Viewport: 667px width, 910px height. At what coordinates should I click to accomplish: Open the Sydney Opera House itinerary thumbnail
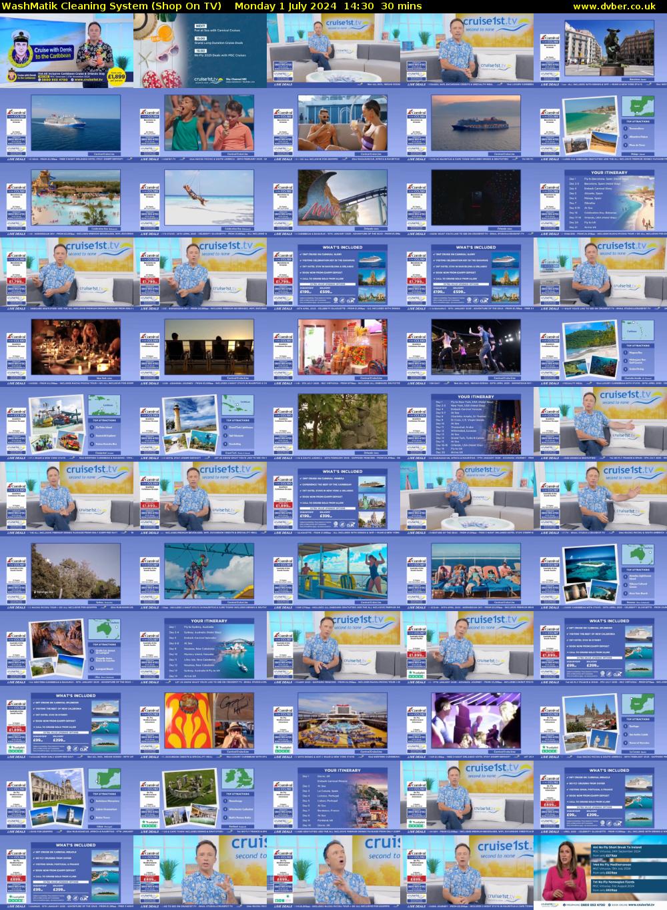tap(200, 648)
